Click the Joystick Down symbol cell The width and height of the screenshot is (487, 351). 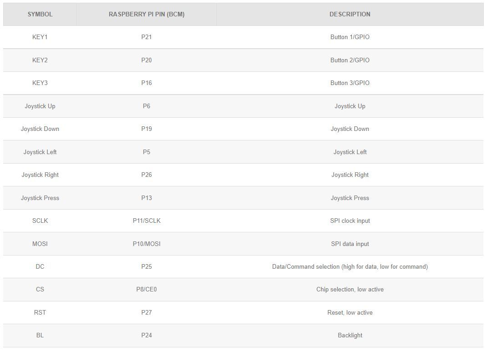40,129
